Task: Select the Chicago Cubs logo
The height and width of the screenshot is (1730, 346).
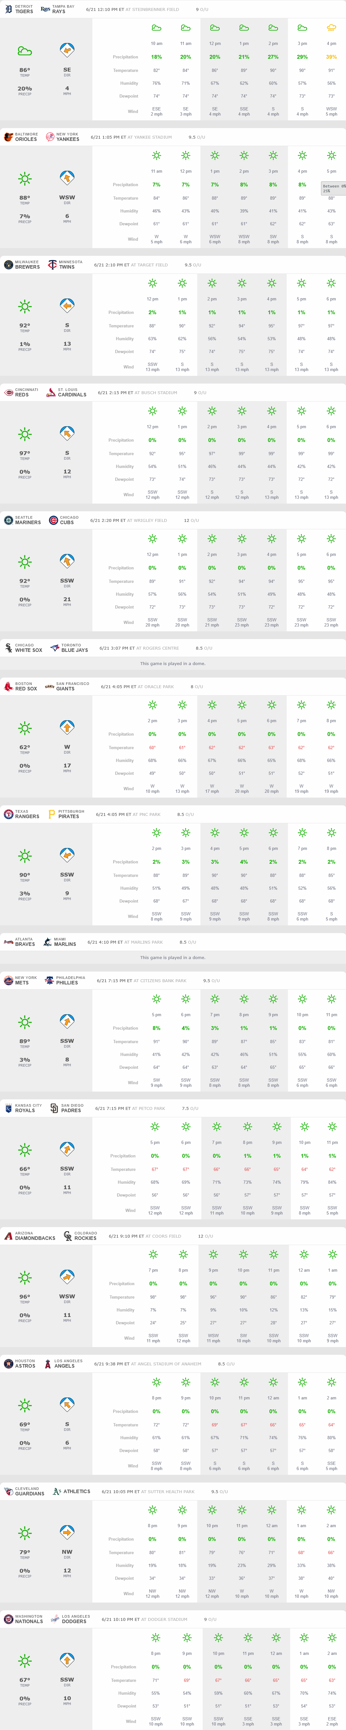Action: pyautogui.click(x=53, y=520)
